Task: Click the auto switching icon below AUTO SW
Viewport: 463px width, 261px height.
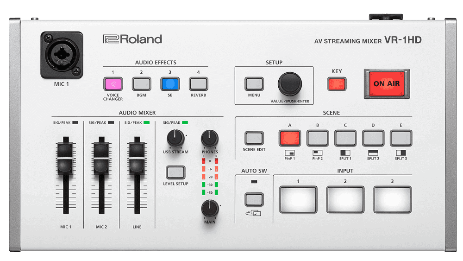Action: 254,213
